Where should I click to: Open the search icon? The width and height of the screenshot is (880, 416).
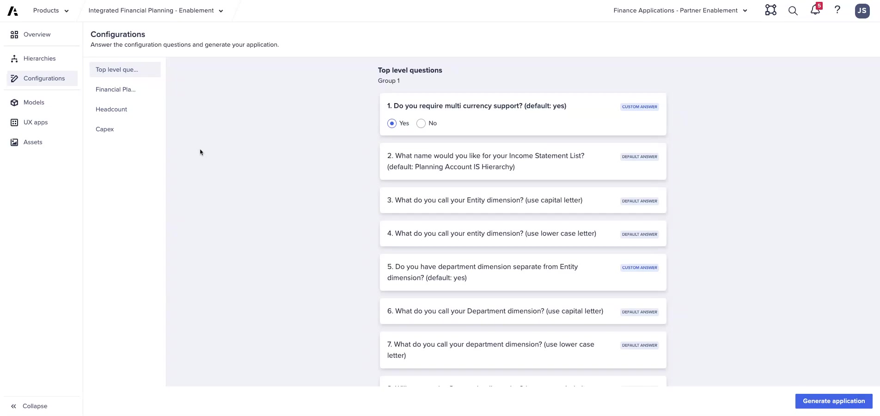792,10
